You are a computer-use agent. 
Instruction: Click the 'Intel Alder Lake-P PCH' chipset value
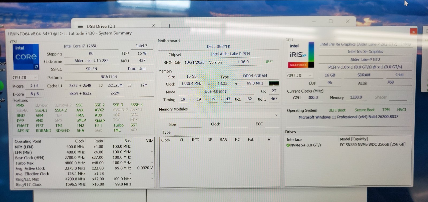(230, 54)
